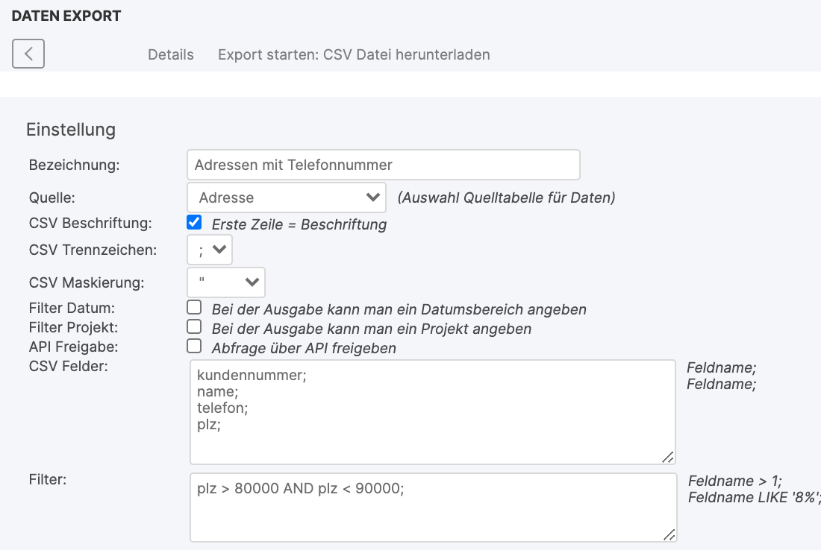The image size is (821, 550).
Task: Click inside the Filter text area
Action: 433,507
